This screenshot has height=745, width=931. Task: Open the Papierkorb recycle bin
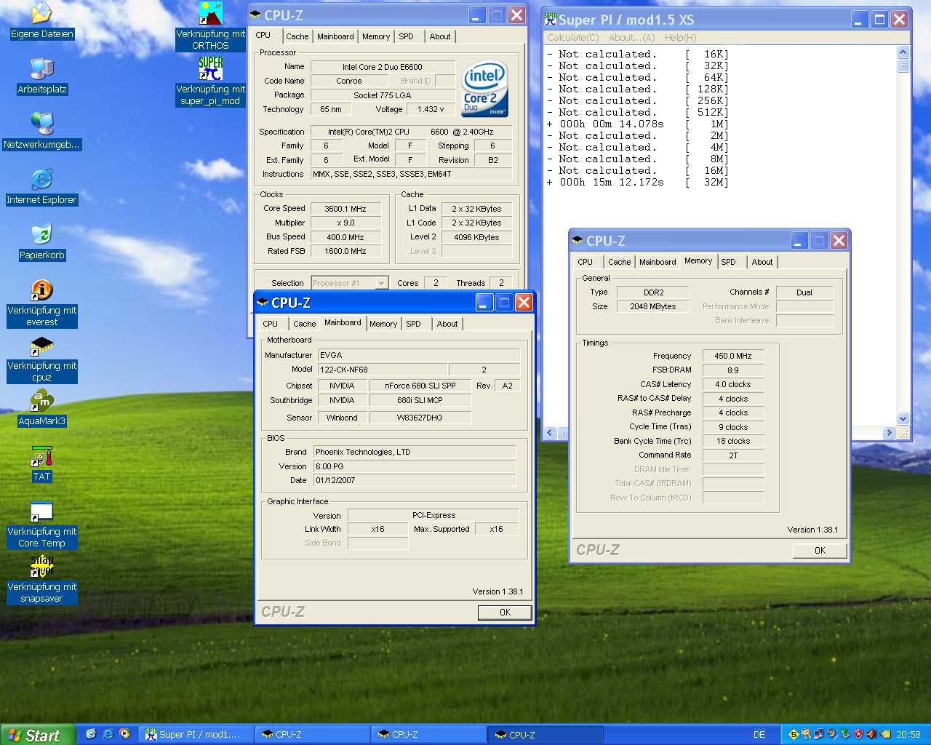coord(42,234)
